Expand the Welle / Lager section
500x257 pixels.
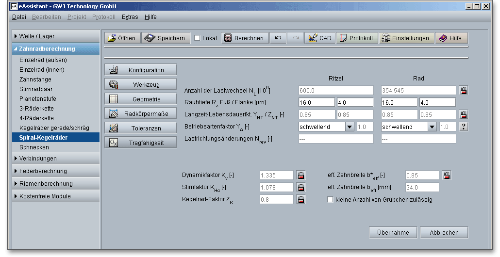click(56, 36)
